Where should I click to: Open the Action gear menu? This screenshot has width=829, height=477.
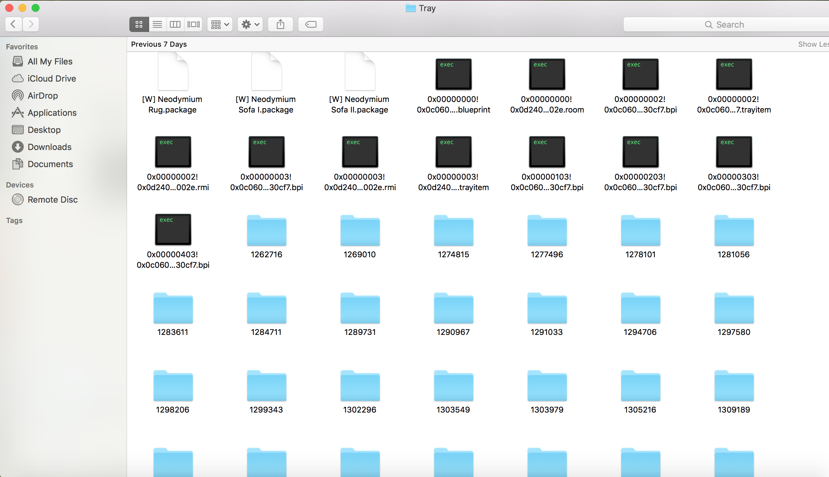point(250,24)
